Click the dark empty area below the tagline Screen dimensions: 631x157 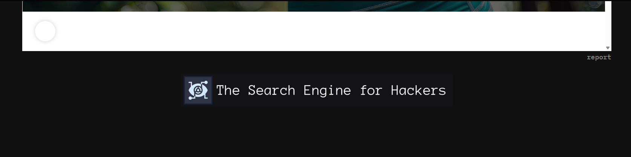(x=317, y=131)
